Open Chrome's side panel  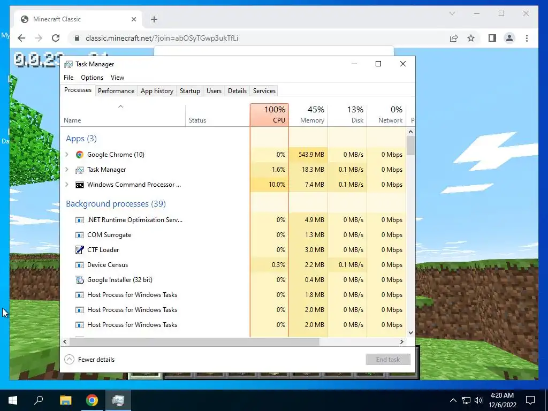tap(492, 38)
